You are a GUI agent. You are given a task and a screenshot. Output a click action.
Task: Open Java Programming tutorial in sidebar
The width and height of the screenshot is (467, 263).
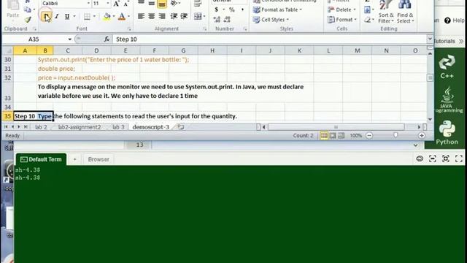tap(447, 100)
